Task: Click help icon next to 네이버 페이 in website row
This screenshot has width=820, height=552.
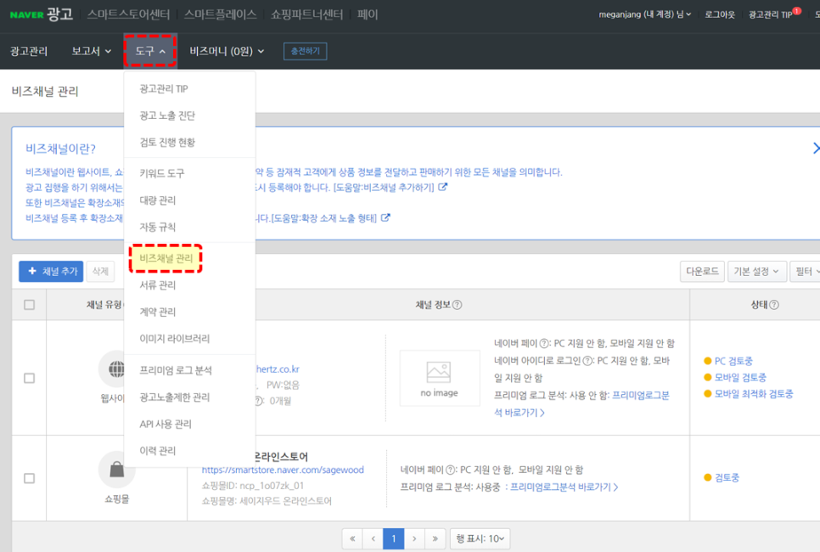Action: pos(544,343)
